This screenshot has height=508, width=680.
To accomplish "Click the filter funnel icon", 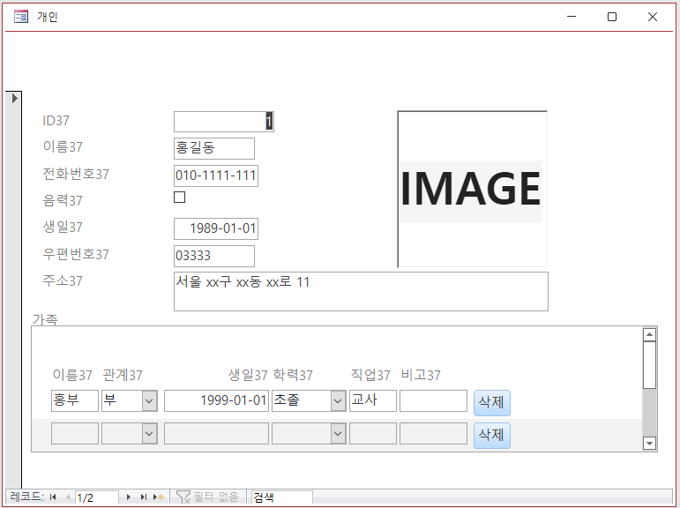I will (183, 497).
